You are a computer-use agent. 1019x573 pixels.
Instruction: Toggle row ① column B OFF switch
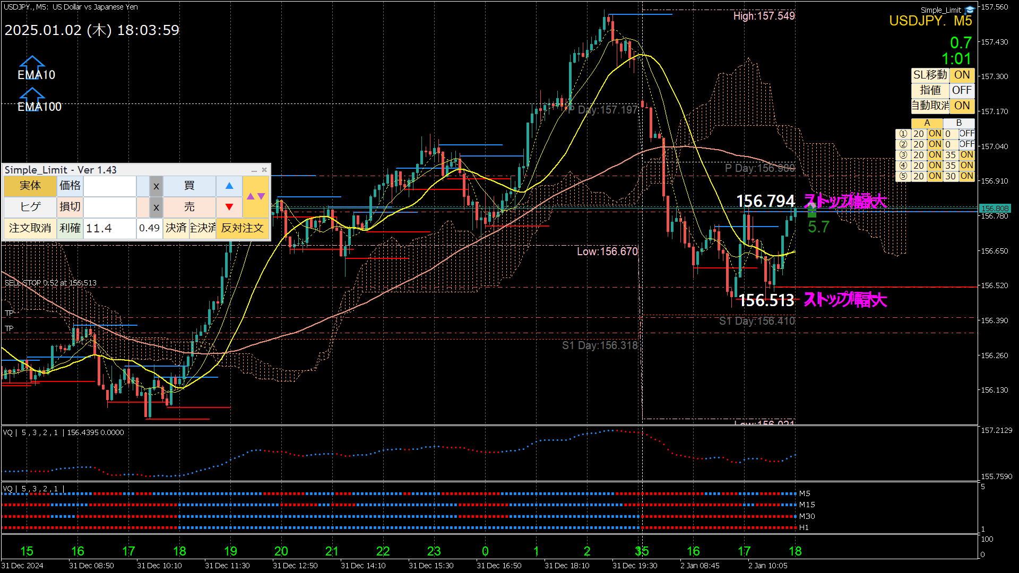click(966, 134)
